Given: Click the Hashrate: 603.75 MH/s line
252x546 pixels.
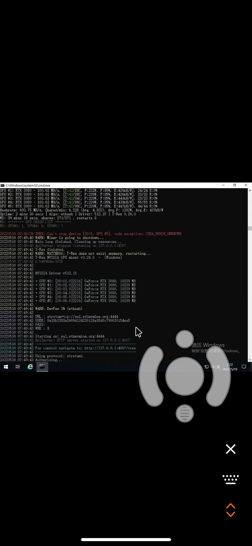Looking at the screenshot, I should click(x=82, y=210).
